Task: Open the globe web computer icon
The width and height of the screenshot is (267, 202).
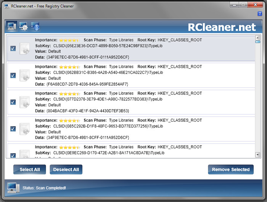Action: pyautogui.click(x=35, y=26)
